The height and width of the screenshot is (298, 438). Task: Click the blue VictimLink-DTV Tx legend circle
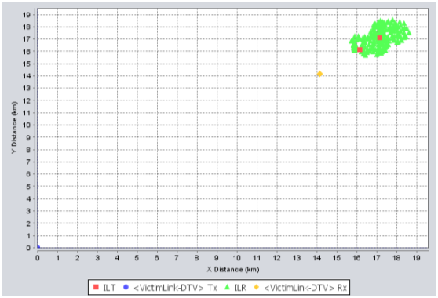[126, 287]
